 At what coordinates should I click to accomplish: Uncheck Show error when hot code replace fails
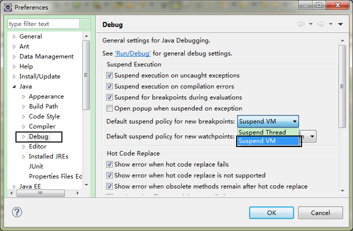110,164
